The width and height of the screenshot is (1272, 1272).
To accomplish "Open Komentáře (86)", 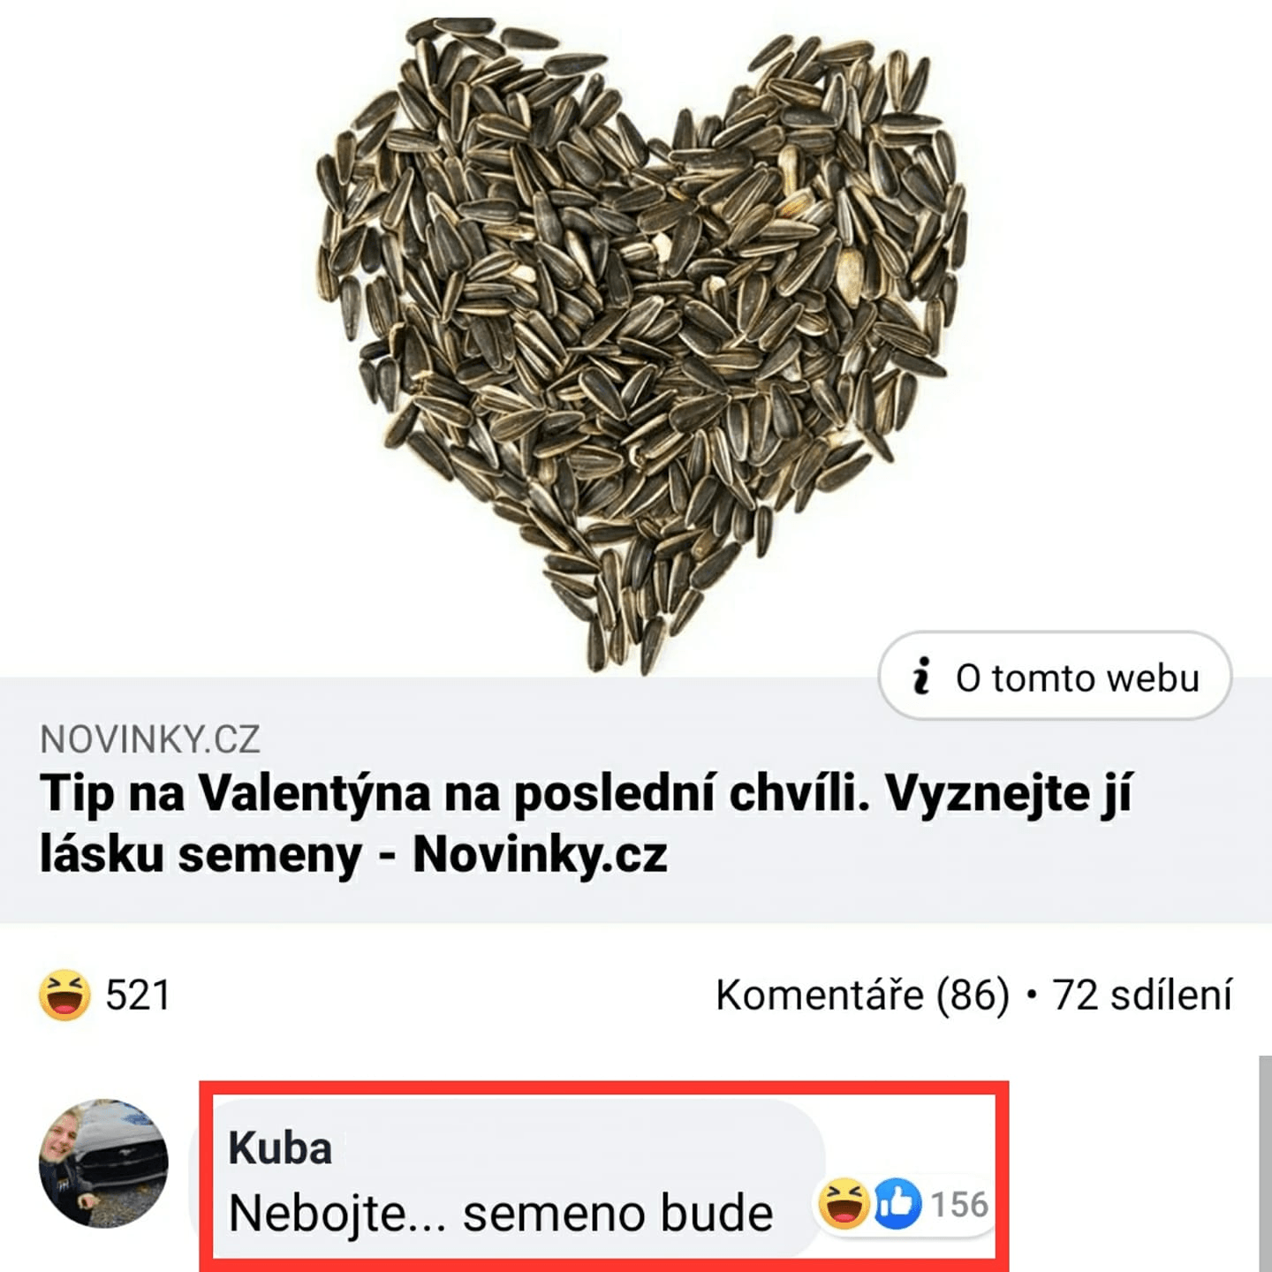I will [862, 996].
